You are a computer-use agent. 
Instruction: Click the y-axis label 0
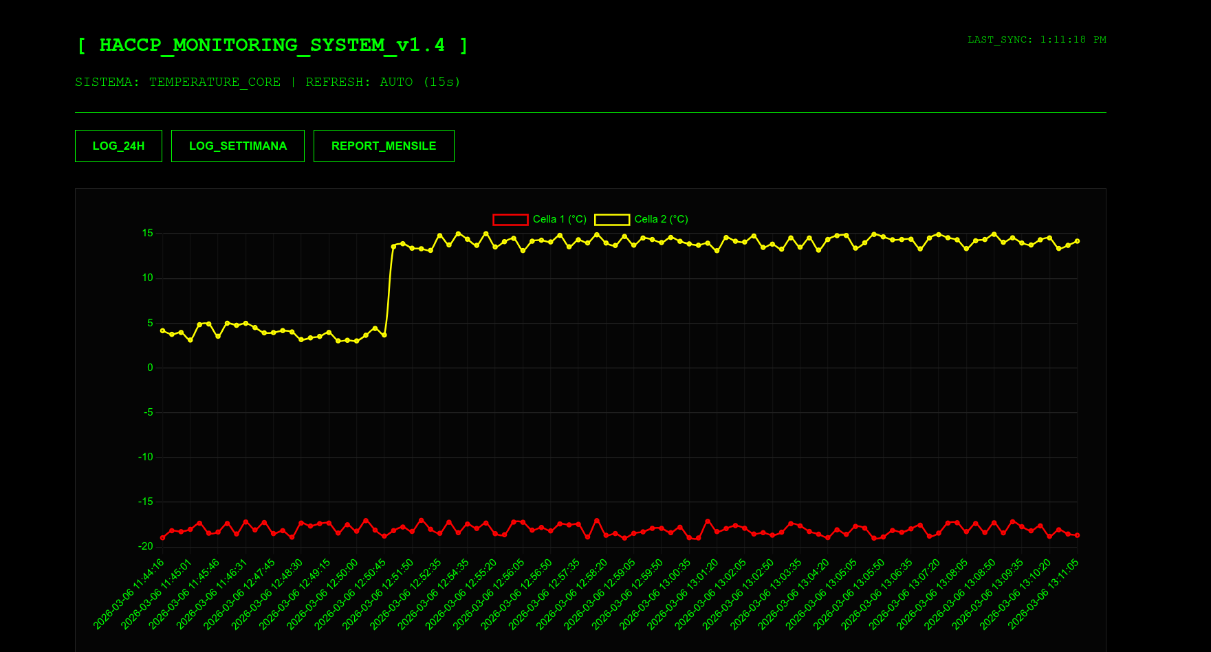tap(150, 368)
